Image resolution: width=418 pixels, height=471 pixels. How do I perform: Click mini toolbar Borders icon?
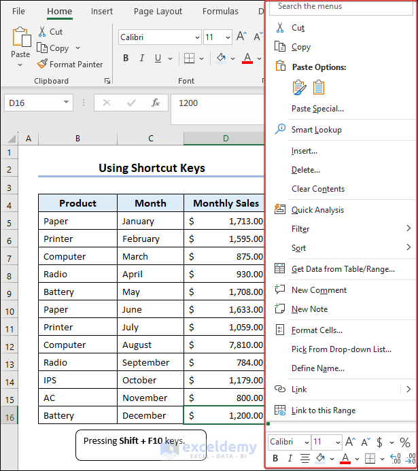coord(370,458)
